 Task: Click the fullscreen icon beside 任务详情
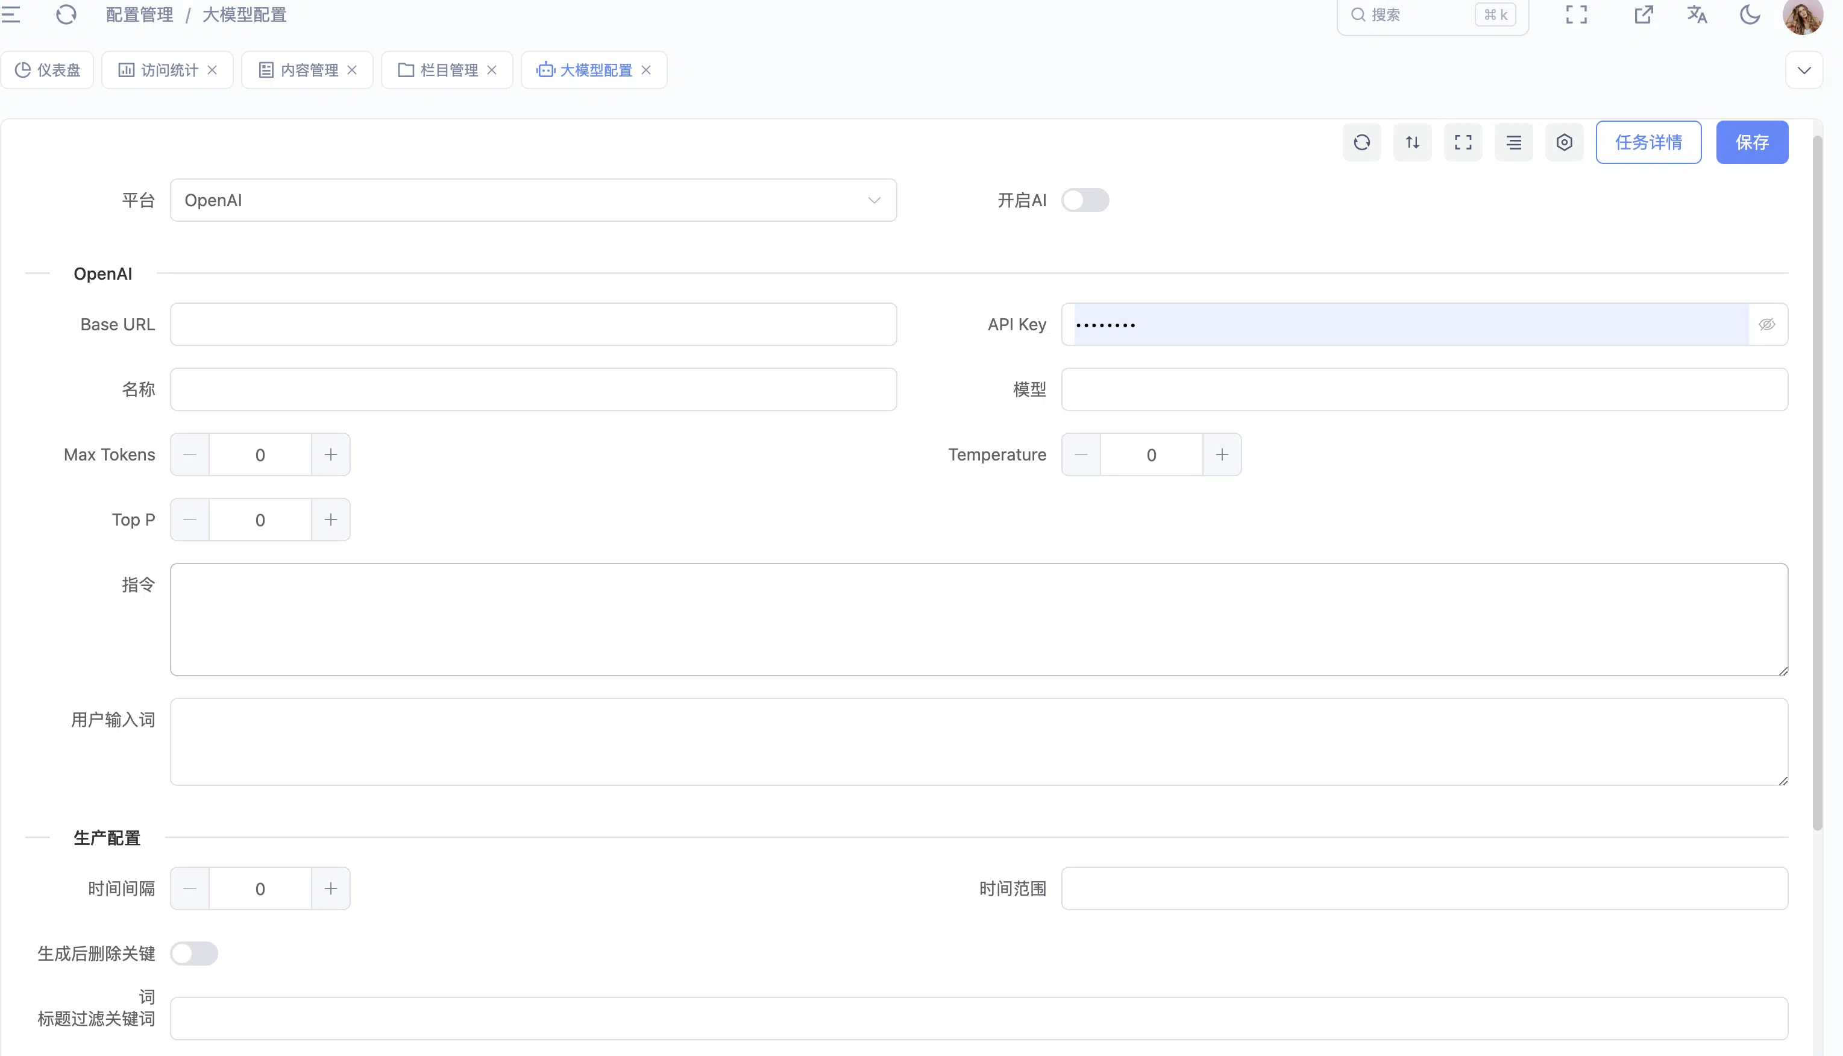(x=1463, y=142)
